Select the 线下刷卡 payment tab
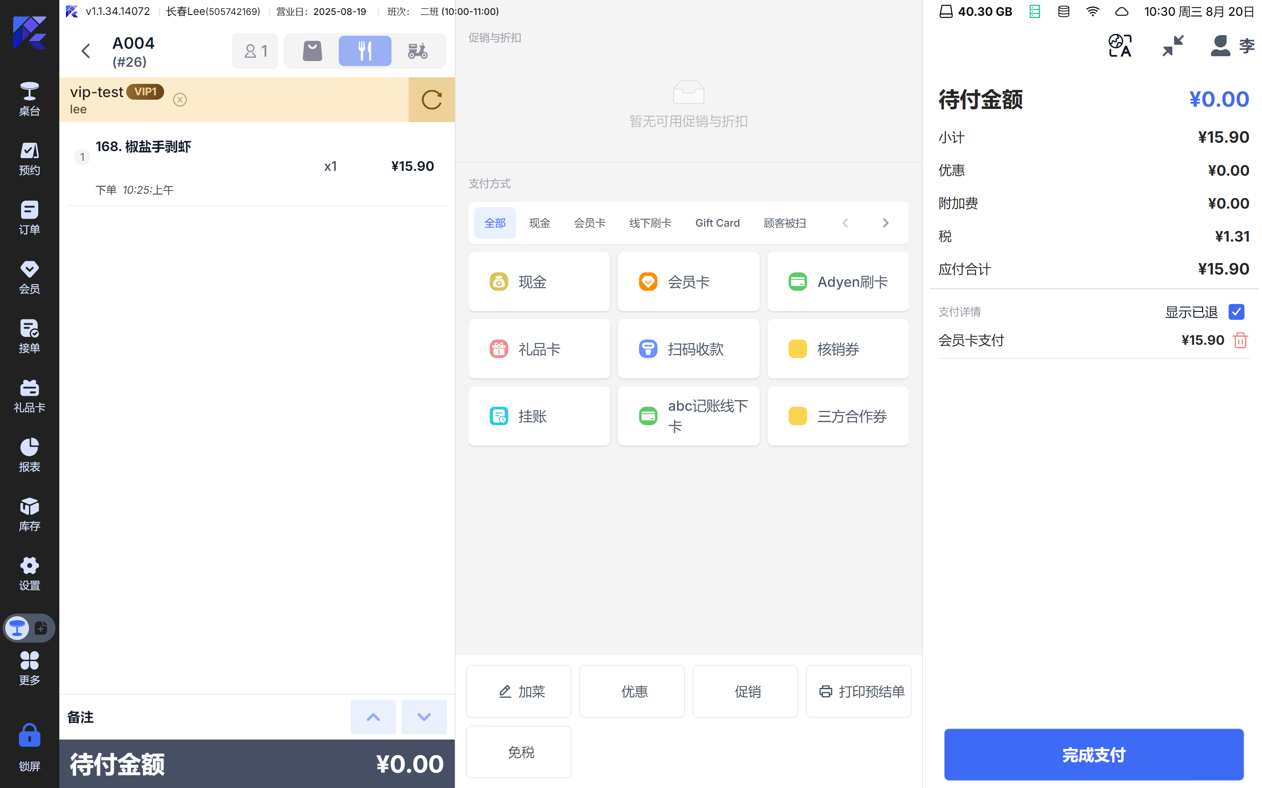 click(649, 223)
